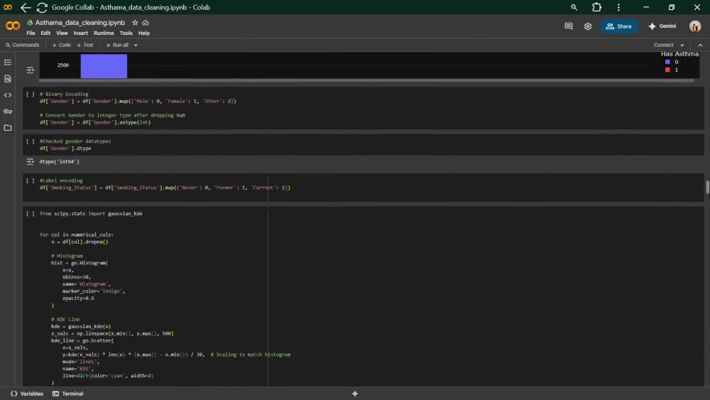Open the find and replace sidebar icon
This screenshot has width=710, height=400.
tap(8, 79)
